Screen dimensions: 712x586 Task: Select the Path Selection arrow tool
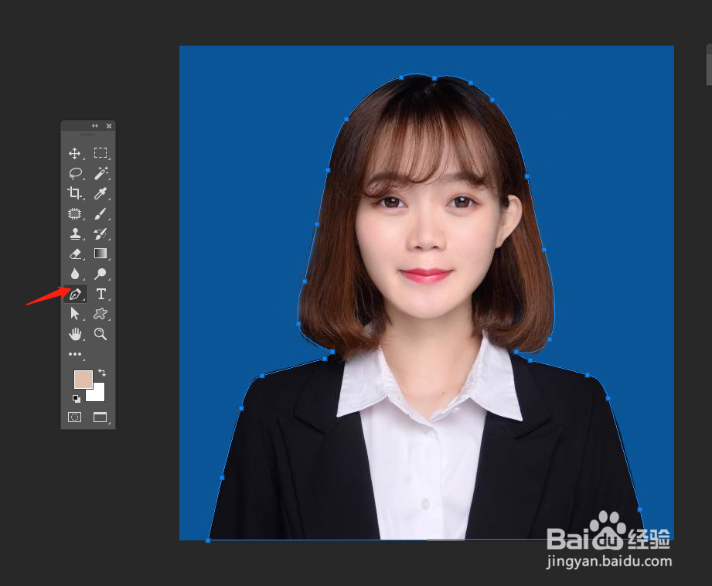tap(75, 313)
